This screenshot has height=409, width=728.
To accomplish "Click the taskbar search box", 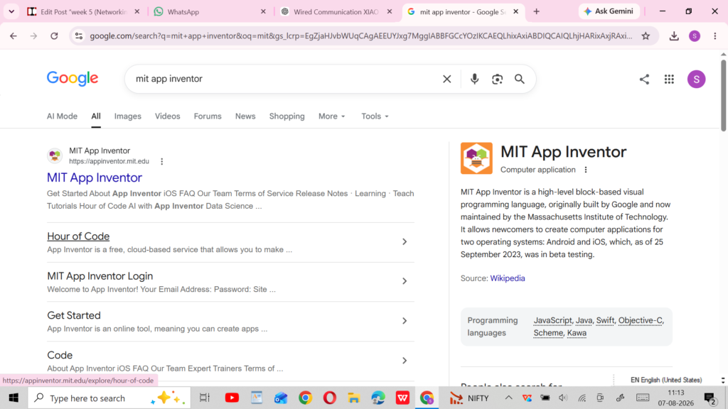I will [x=109, y=398].
